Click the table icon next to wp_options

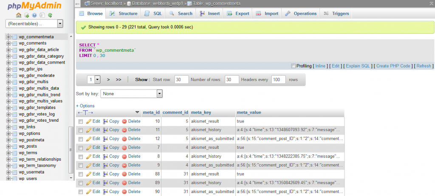14,133
